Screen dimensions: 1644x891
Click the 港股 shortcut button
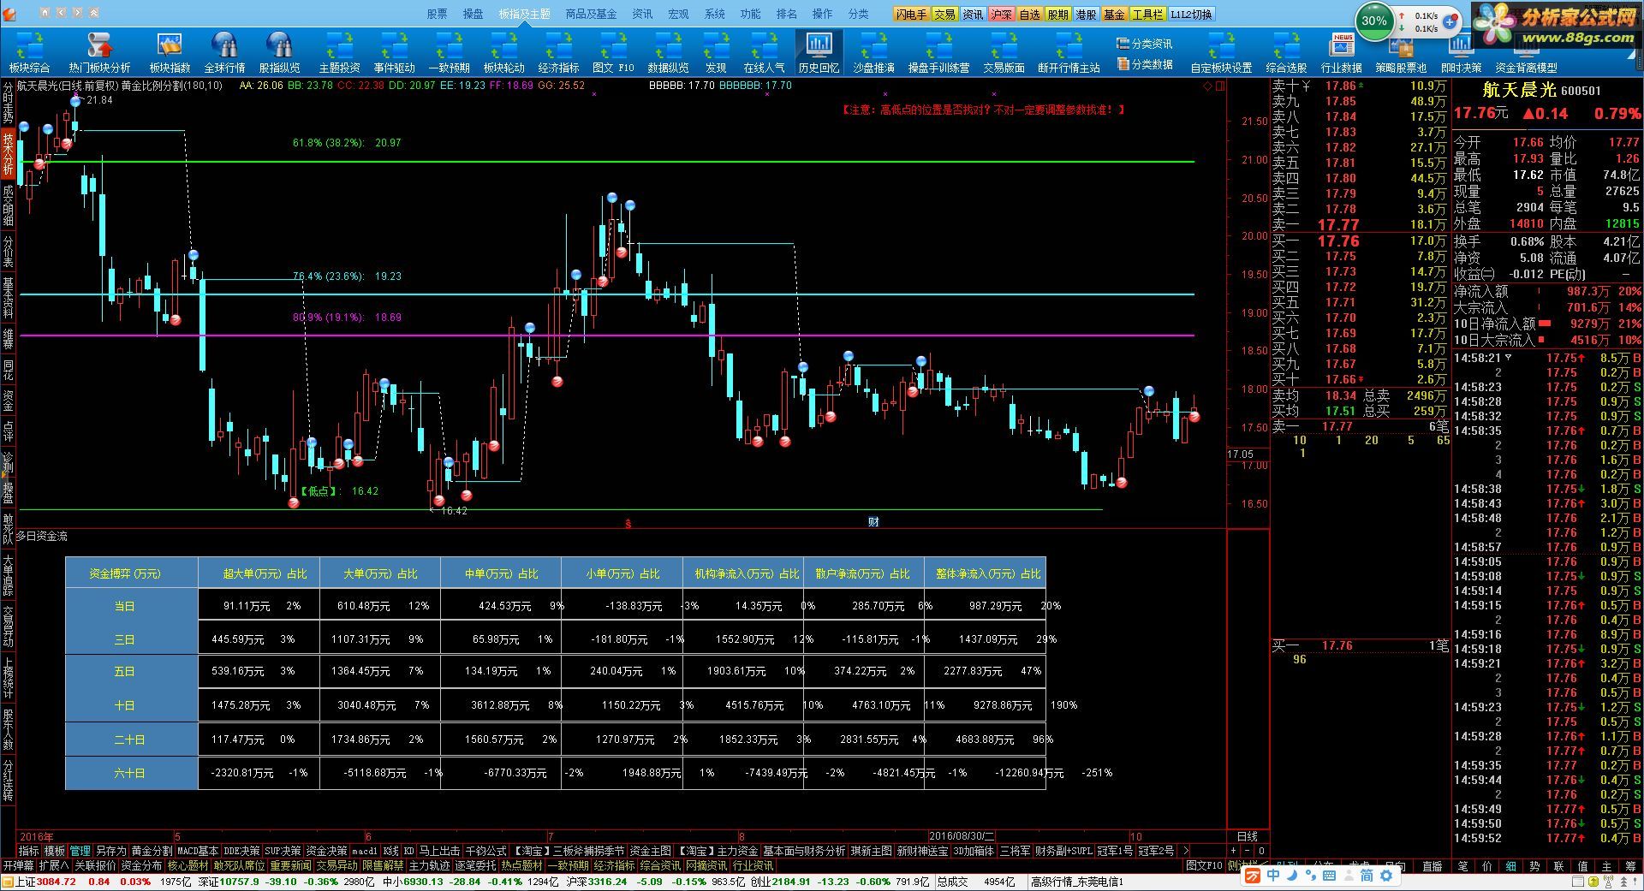1086,15
